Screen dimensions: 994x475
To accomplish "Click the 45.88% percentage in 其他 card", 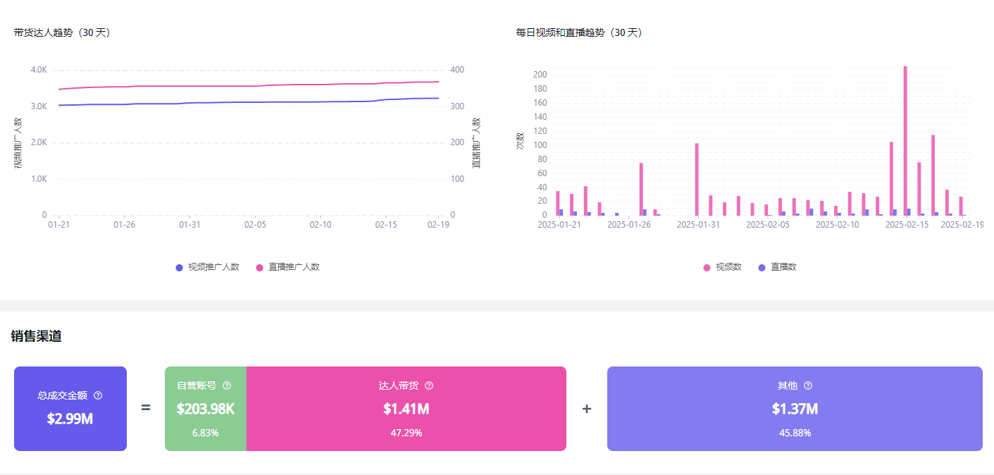I will (x=795, y=433).
